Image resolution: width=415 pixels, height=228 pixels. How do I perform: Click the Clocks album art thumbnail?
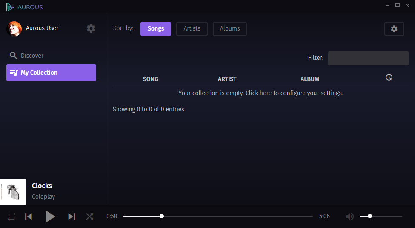tap(13, 192)
